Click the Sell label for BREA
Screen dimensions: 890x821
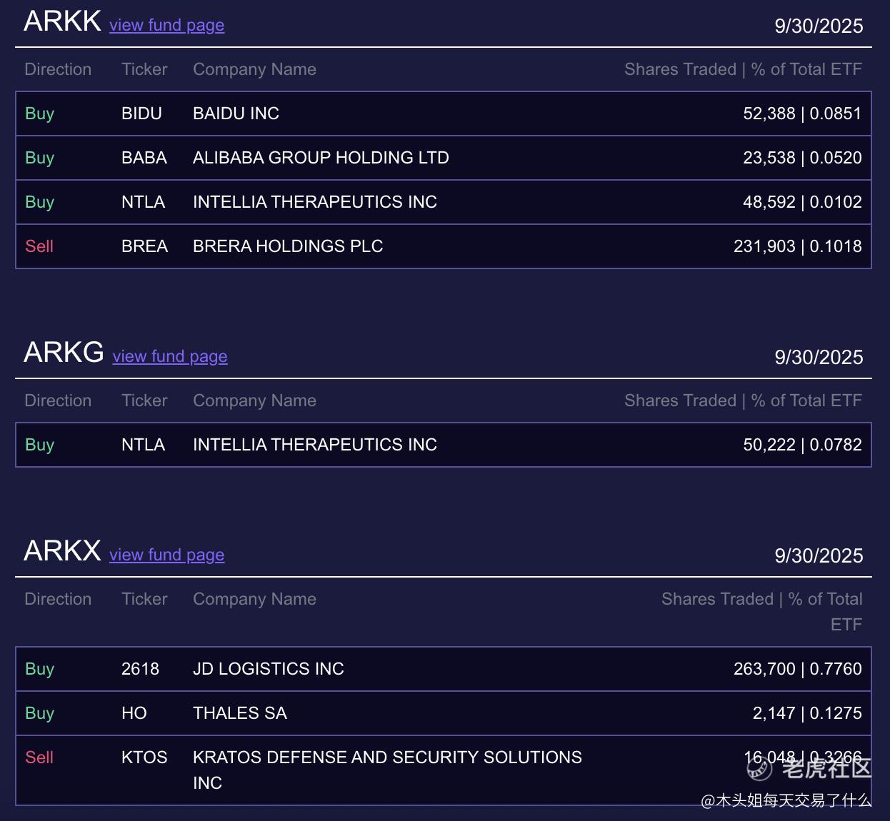click(39, 246)
